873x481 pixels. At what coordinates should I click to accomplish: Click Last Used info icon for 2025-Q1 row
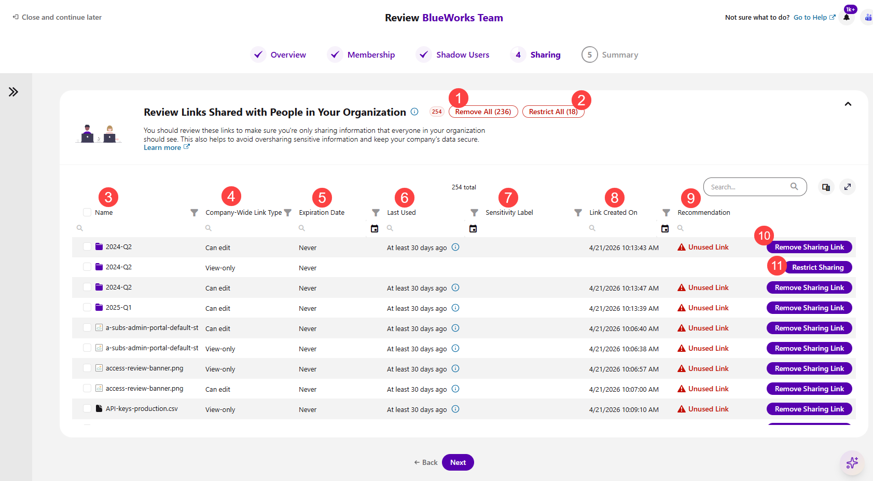[455, 308]
